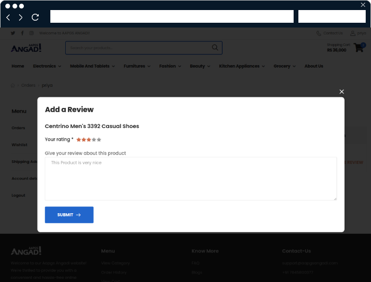
Task: Open the Twitter social icon
Action: tap(13, 33)
